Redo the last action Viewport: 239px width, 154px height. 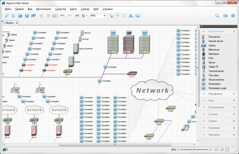tap(69, 16)
